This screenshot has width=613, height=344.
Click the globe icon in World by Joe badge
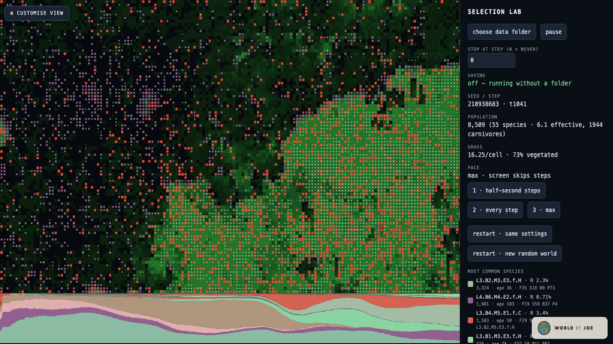point(544,328)
